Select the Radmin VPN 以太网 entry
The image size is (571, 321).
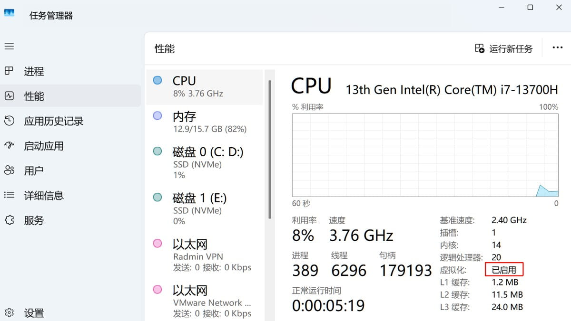click(205, 255)
